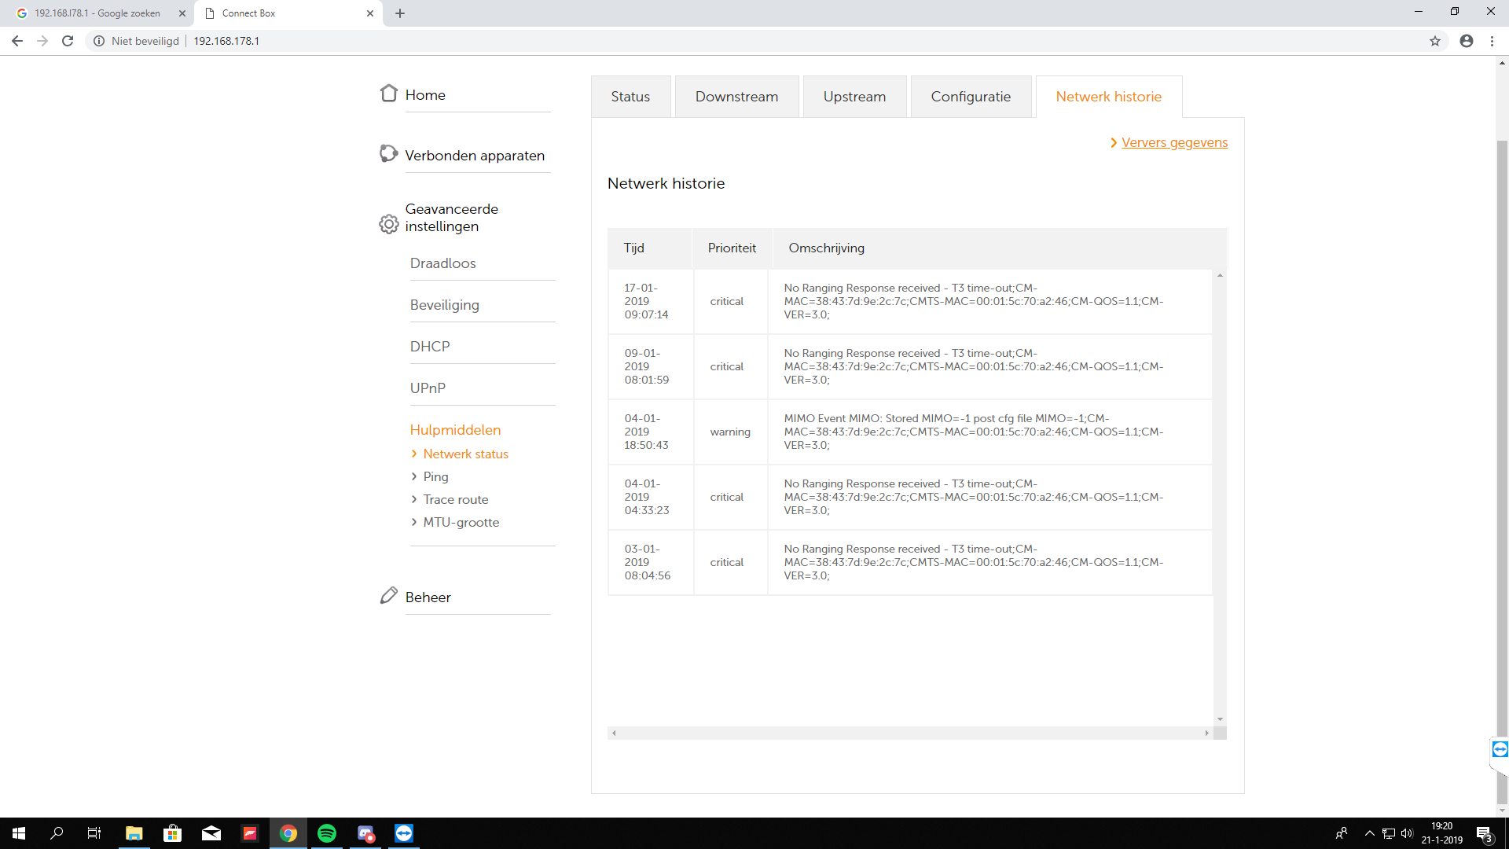Click the table's scroll down arrow

(x=1220, y=719)
